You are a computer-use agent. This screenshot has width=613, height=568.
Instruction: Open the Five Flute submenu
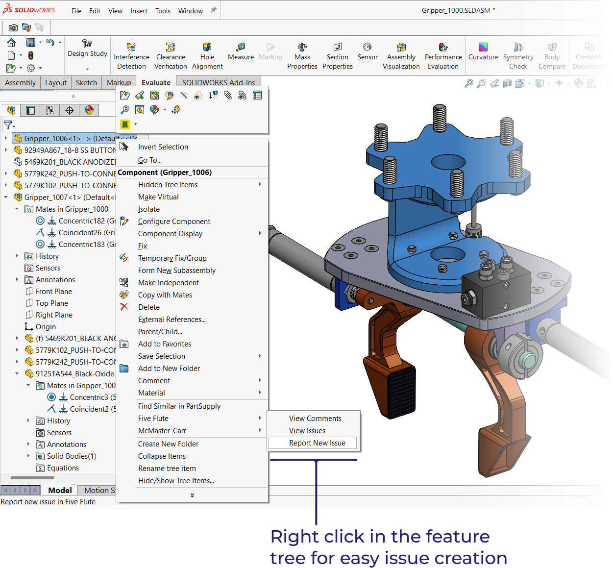coord(193,419)
